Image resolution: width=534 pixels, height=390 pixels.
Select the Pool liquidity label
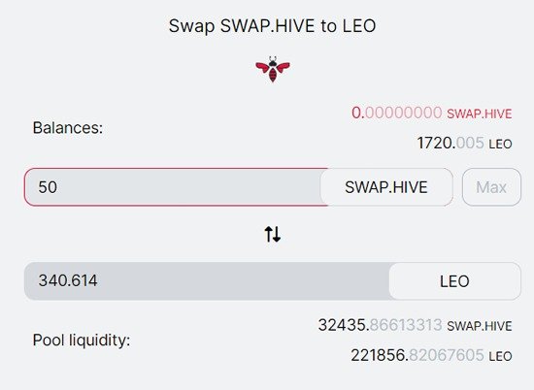(x=82, y=341)
